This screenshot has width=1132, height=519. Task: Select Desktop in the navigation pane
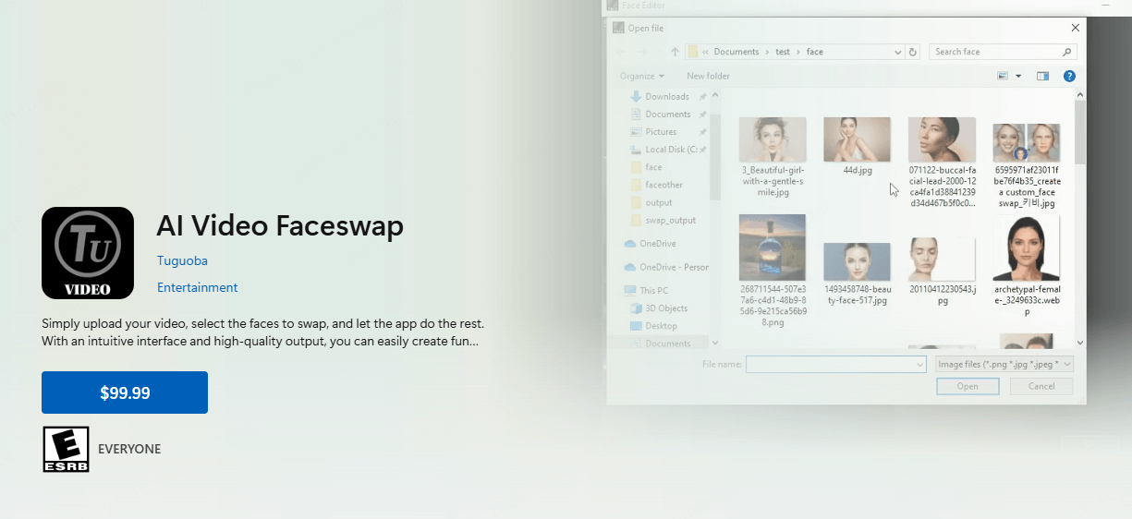(661, 326)
